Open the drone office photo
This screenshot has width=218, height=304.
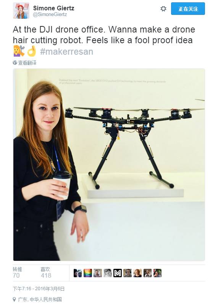tap(109, 165)
